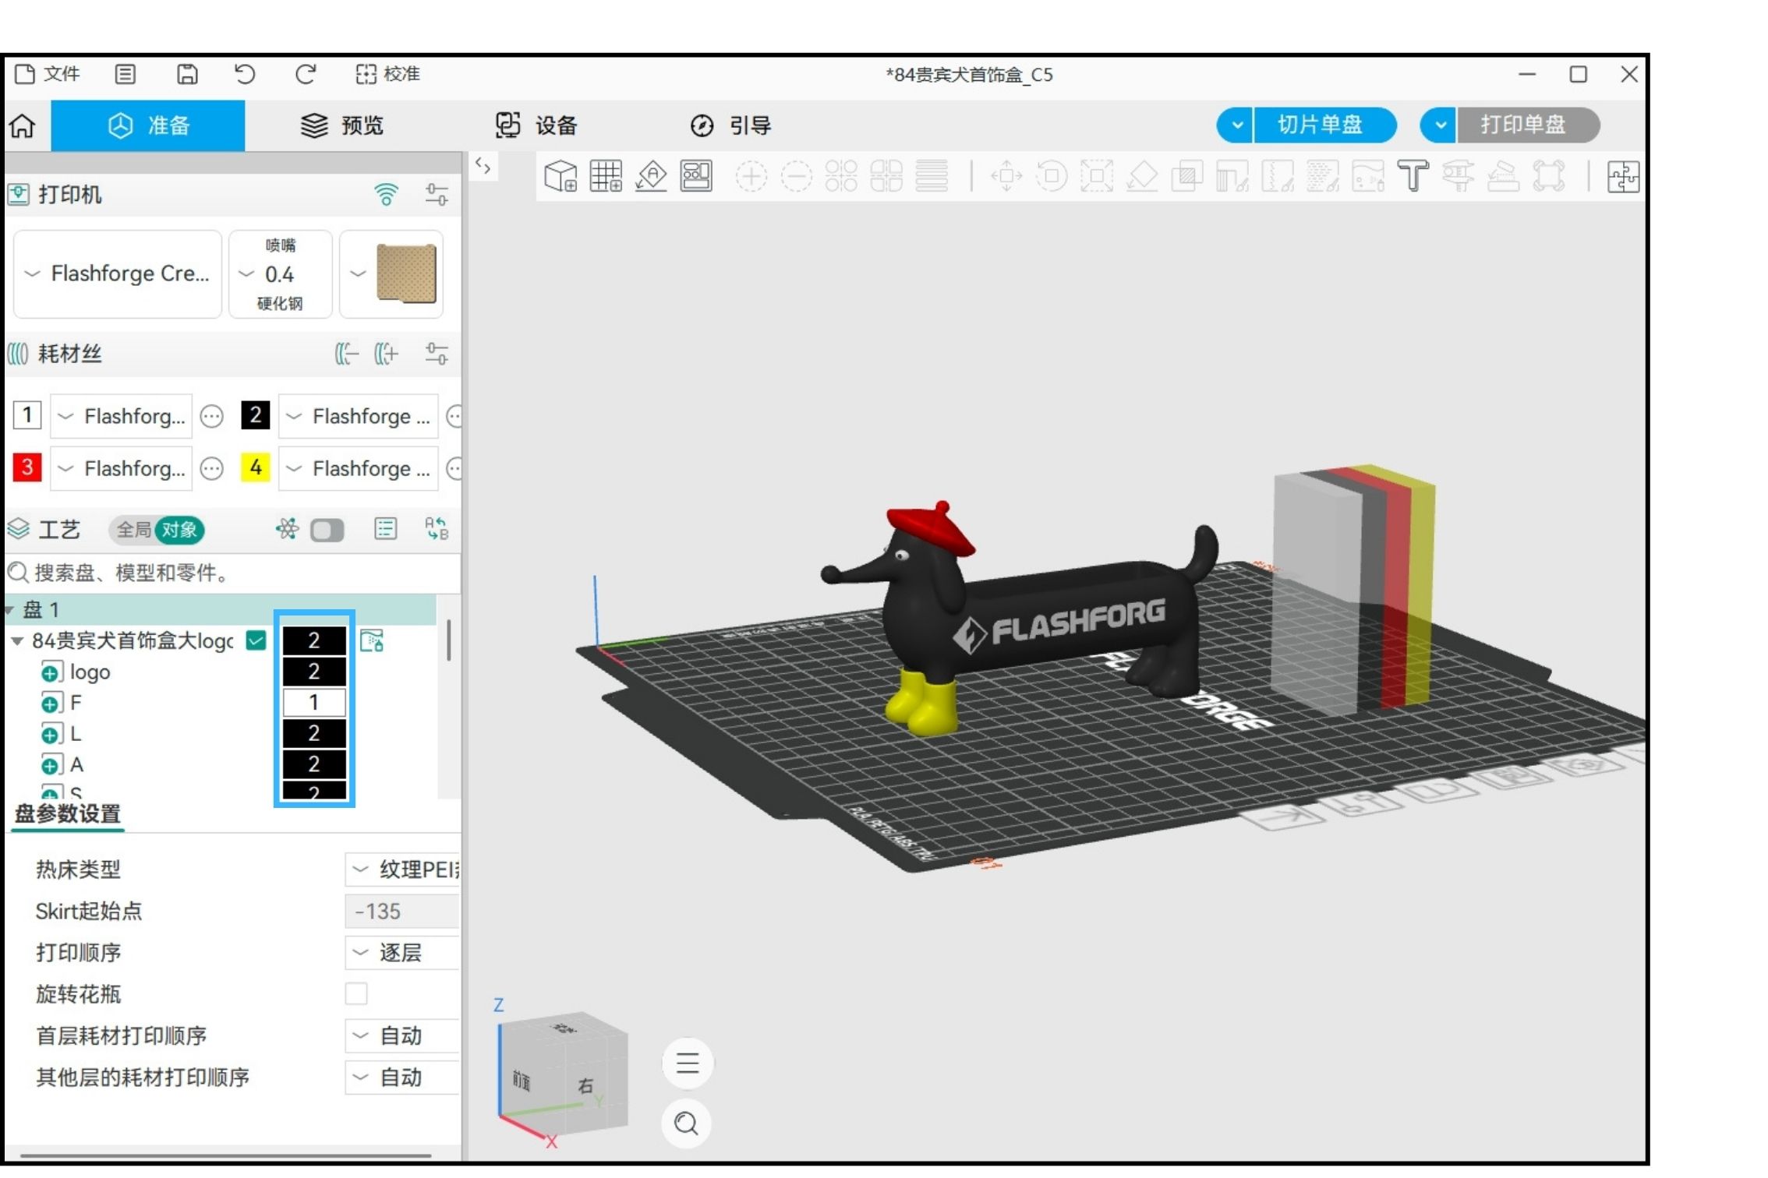Click the Remove filament icon
Screen dimensions: 1768x1178
pyautogui.click(x=347, y=354)
